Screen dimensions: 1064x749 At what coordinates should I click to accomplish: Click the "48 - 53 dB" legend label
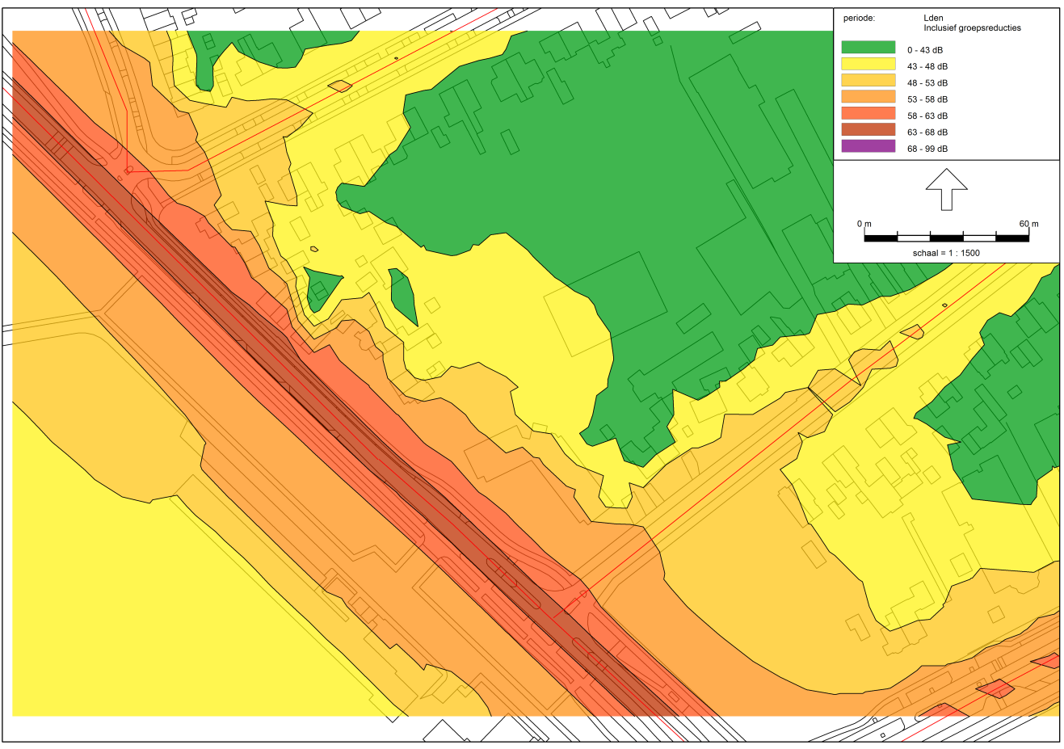[927, 83]
